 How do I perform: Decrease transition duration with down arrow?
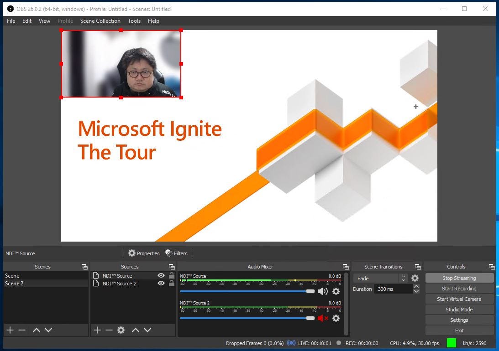pos(416,291)
